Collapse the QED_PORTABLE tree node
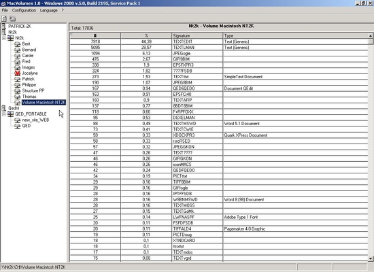 point(4,114)
